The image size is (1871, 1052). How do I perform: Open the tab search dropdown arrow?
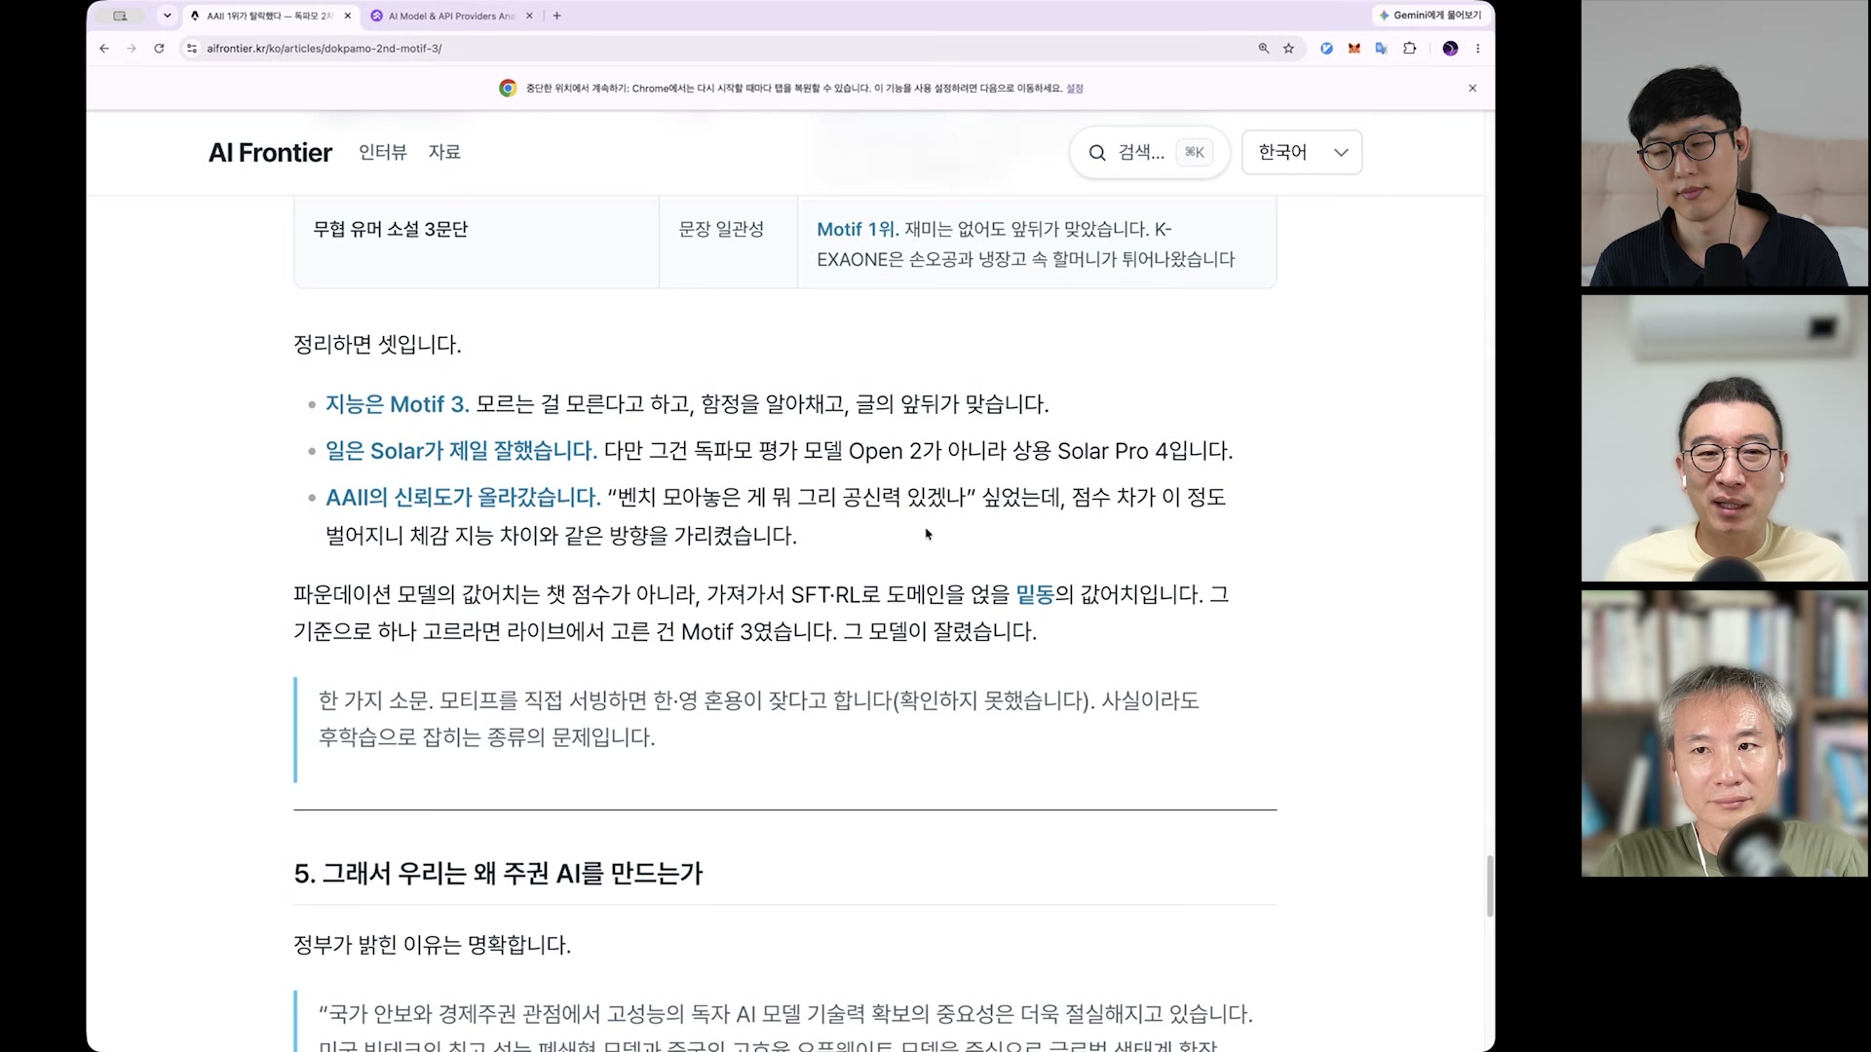168,16
